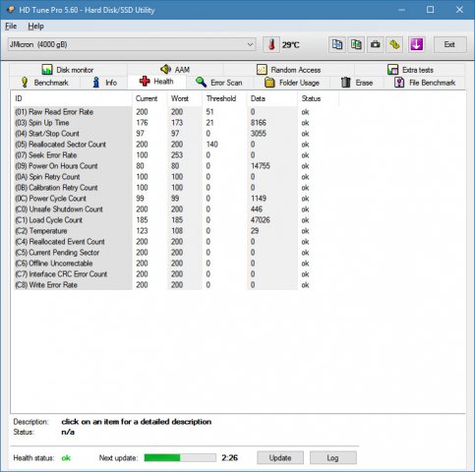Click the HD Tune Pro title bar icon
This screenshot has width=475, height=472.
tap(11, 10)
